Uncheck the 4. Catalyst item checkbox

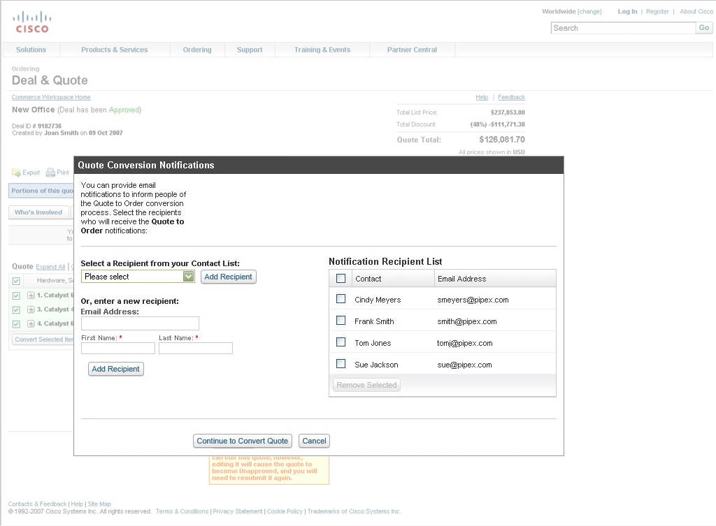click(16, 324)
